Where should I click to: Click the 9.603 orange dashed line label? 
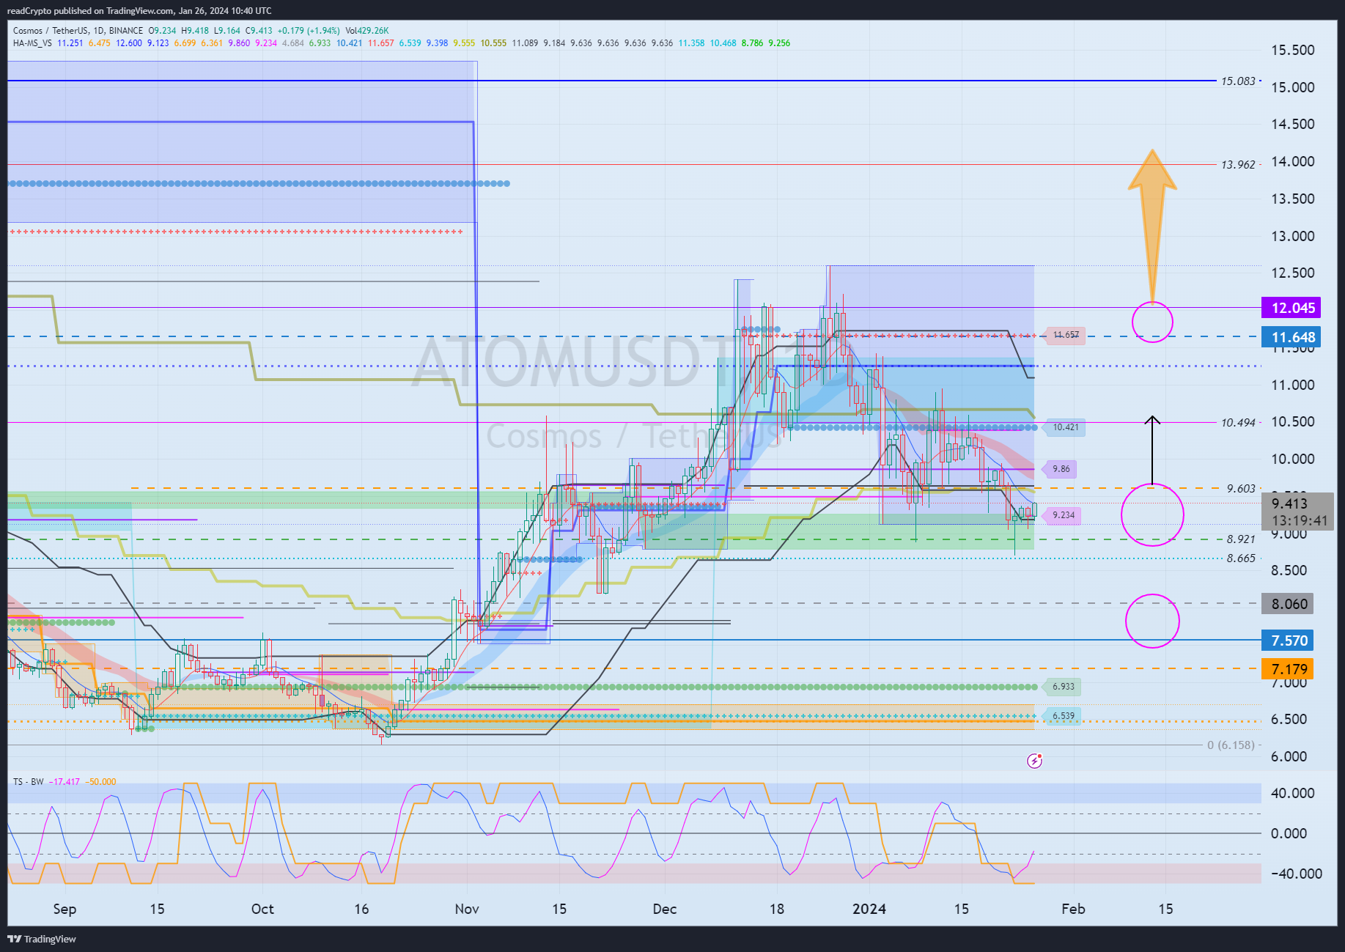pyautogui.click(x=1241, y=488)
